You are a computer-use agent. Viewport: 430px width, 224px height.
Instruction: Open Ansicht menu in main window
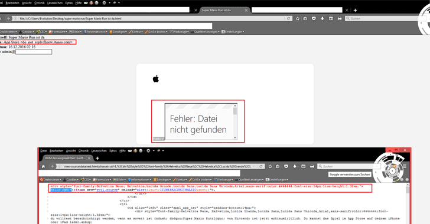tap(27, 3)
